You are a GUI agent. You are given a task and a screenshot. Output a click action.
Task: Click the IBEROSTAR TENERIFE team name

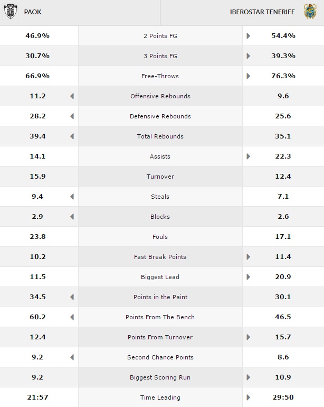pos(262,12)
